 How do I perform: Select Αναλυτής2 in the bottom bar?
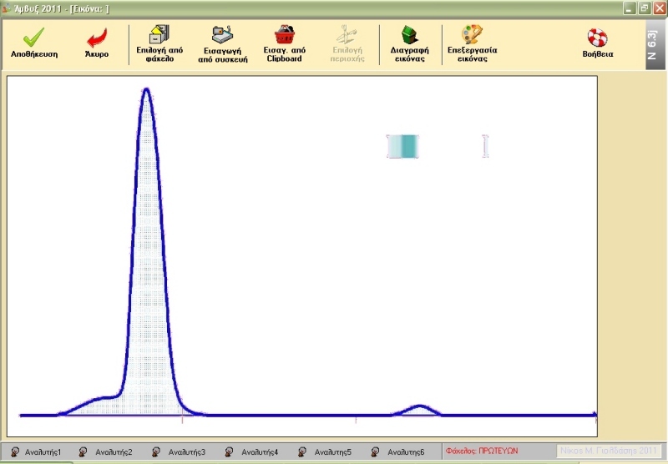[106, 451]
